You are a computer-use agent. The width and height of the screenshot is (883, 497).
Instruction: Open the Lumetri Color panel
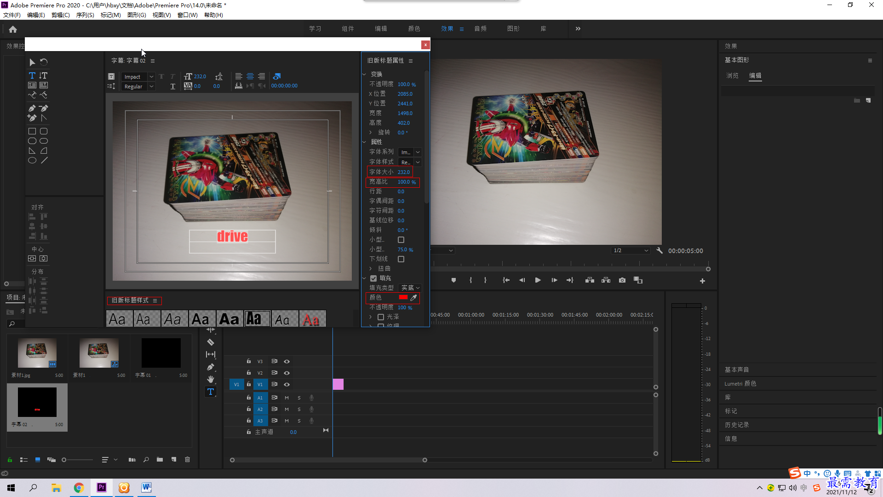pos(740,384)
